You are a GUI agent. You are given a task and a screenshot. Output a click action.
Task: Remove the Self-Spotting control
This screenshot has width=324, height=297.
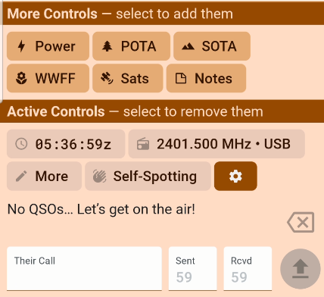148,176
